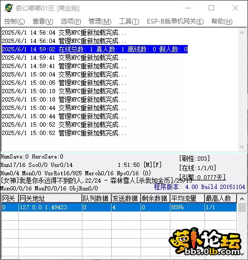Screen dimensions: 248x260
Task: Click the application icon in title bar
Action: pyautogui.click(x=9, y=8)
